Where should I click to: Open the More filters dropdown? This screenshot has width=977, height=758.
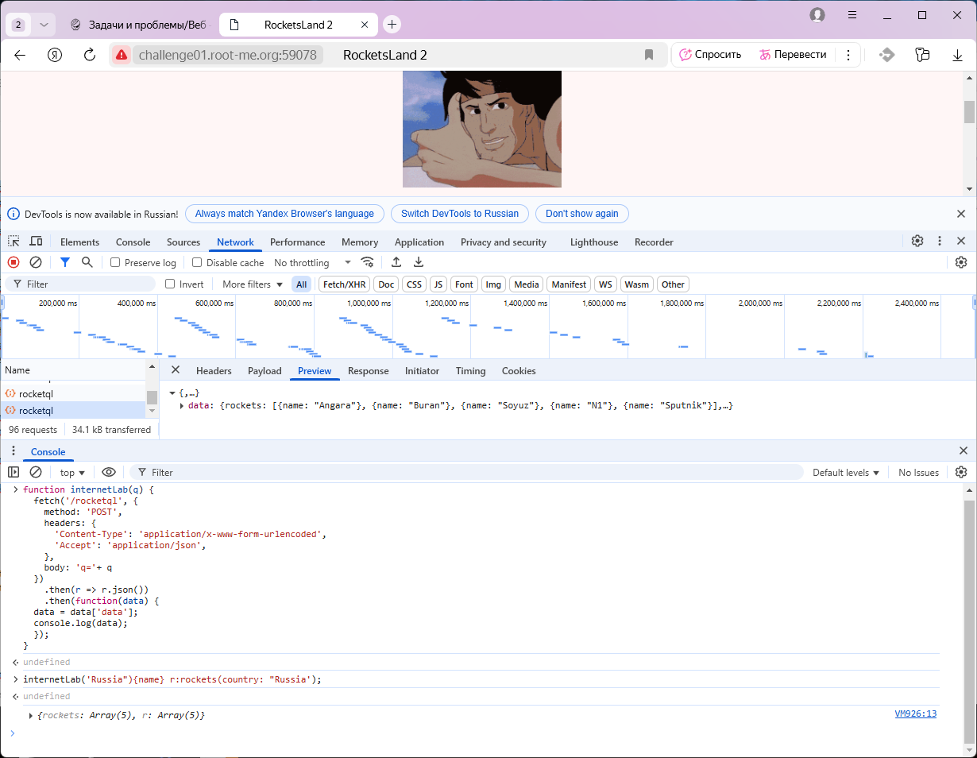tap(252, 284)
